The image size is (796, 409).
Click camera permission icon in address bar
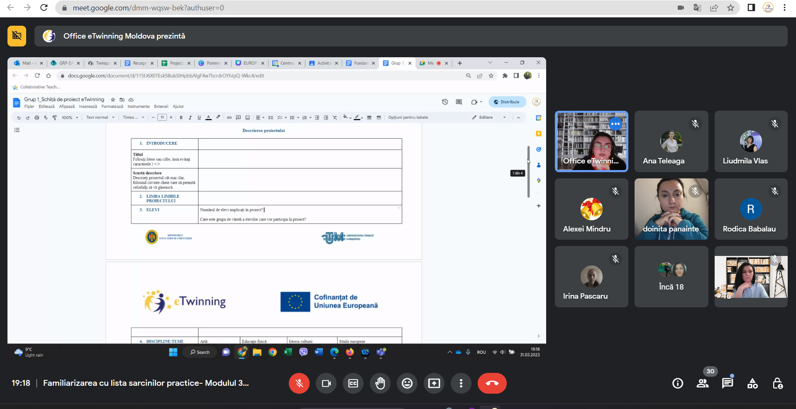coord(681,8)
